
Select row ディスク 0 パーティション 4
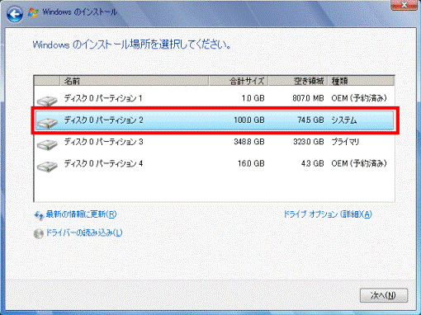point(214,163)
